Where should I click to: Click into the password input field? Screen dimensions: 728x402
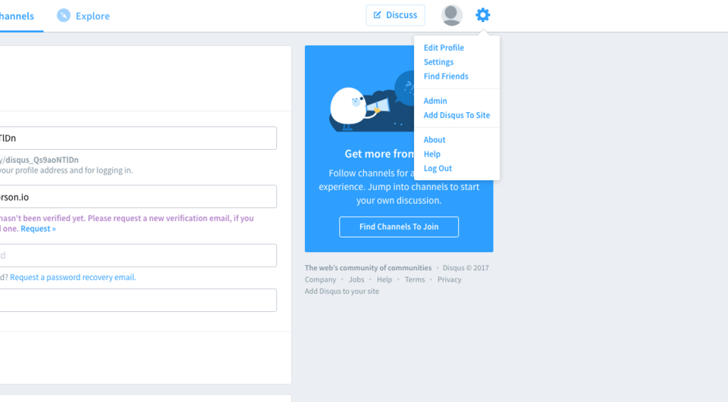[138, 255]
